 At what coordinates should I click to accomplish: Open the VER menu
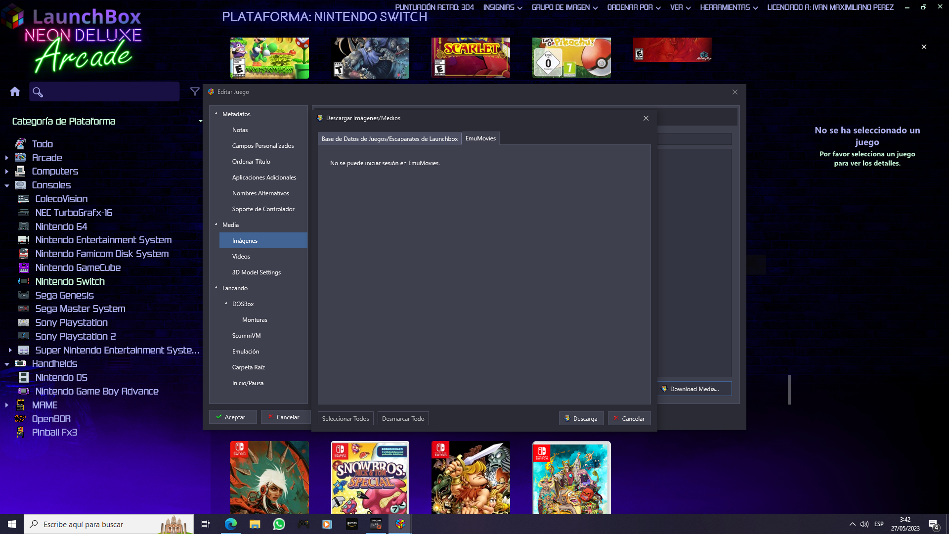pos(680,7)
